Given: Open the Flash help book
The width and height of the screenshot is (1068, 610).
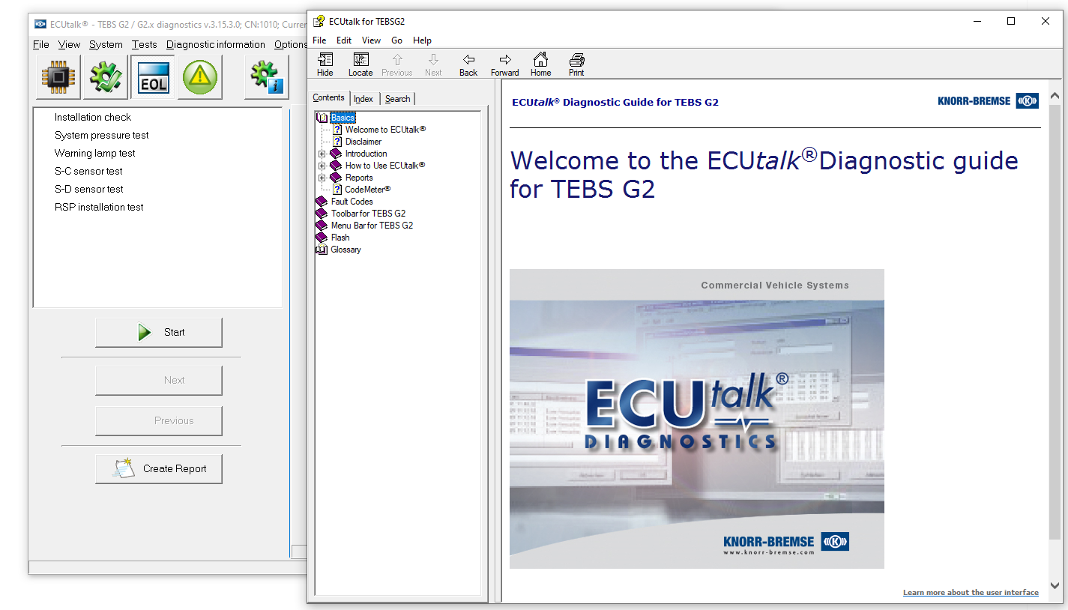Looking at the screenshot, I should pyautogui.click(x=340, y=238).
